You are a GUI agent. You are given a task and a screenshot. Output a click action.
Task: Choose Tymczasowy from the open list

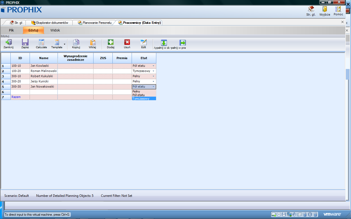click(144, 99)
